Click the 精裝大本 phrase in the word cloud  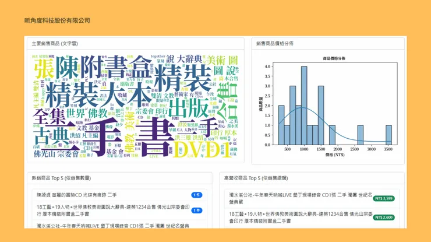pos(98,94)
